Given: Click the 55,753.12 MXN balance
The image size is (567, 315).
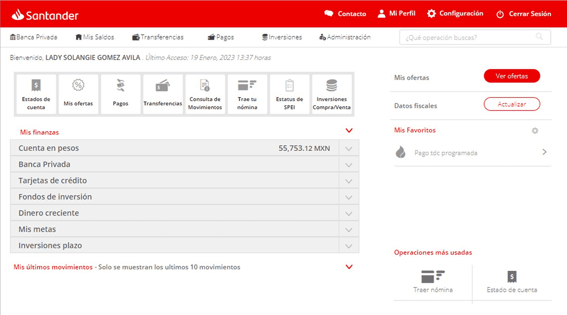Looking at the screenshot, I should (304, 148).
